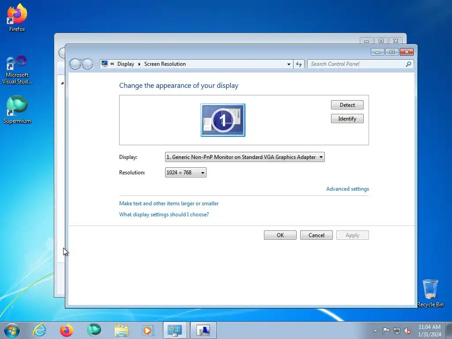The height and width of the screenshot is (339, 452).
Task: Open muted volume tray icon
Action: point(407,331)
